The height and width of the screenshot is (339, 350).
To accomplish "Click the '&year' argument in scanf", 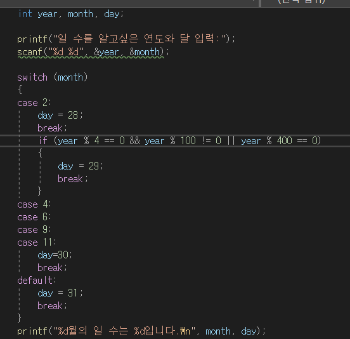I will 107,52.
